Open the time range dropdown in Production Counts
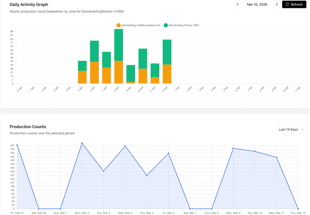The width and height of the screenshot is (310, 215). [x=291, y=129]
